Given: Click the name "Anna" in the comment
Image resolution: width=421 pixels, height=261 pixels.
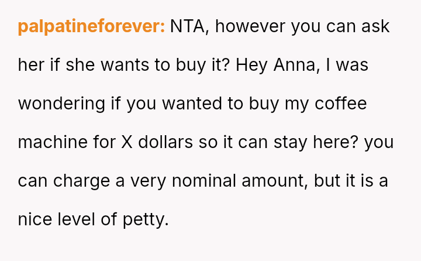Looking at the screenshot, I should point(296,65).
